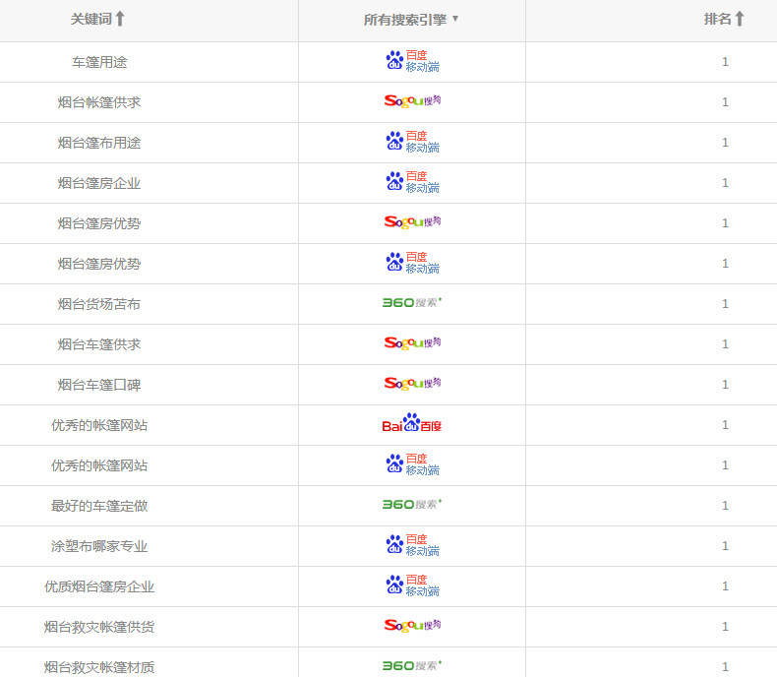Click the red Baidu desktop logo
The height and width of the screenshot is (677, 777).
(x=412, y=424)
